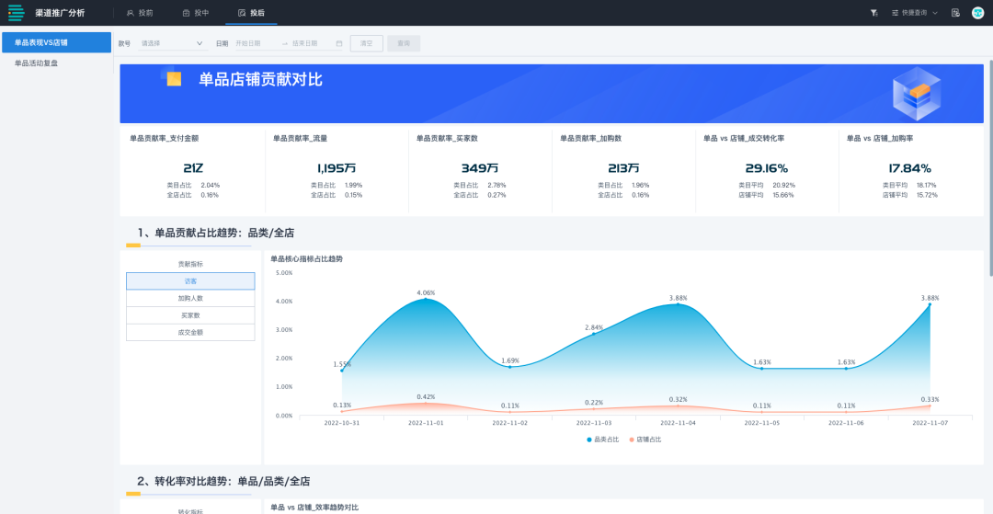Open the 款号 select dropdown
This screenshot has width=993, height=514.
pyautogui.click(x=172, y=44)
